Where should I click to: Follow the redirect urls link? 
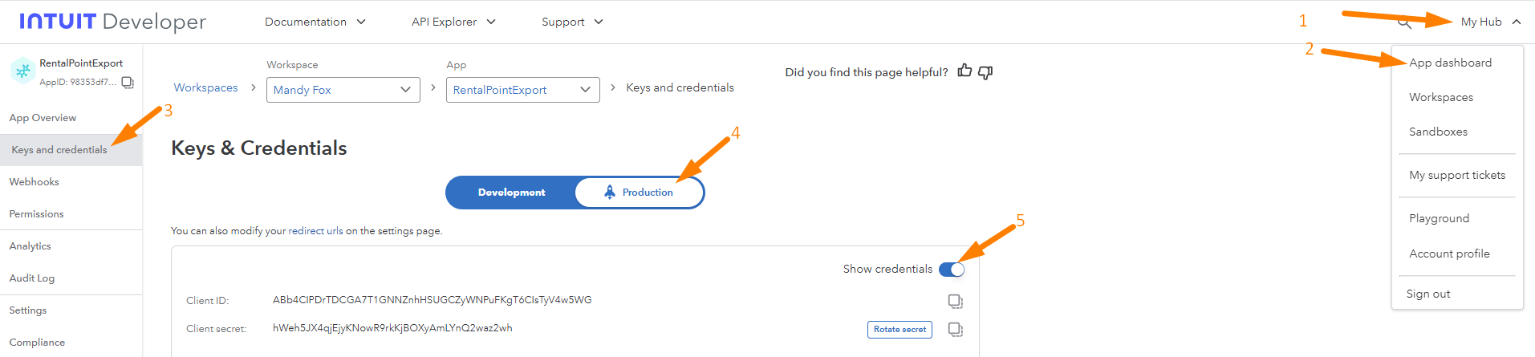(315, 231)
